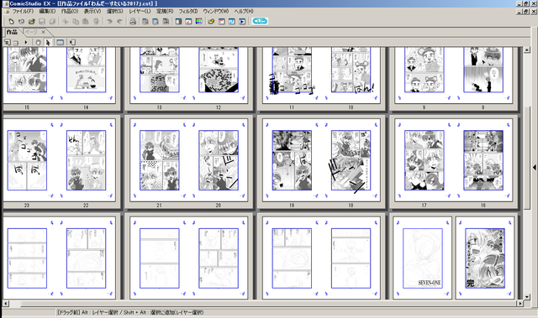Image resolution: width=538 pixels, height=318 pixels.
Task: Click the second small sub-toolbar icon
Action: point(16,43)
